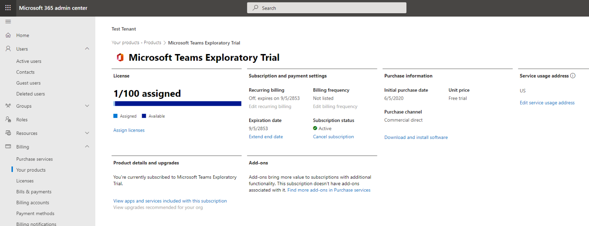Screen dimensions: 589x226
Task: Open Bills & payments page
Action: (x=34, y=192)
